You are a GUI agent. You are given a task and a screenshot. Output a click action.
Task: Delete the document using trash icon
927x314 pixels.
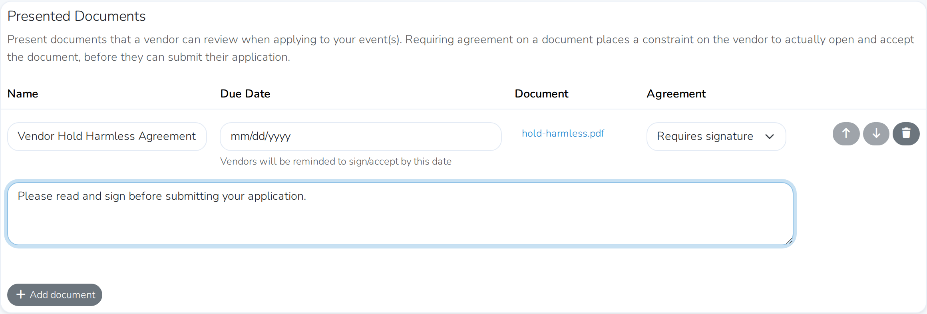(906, 134)
